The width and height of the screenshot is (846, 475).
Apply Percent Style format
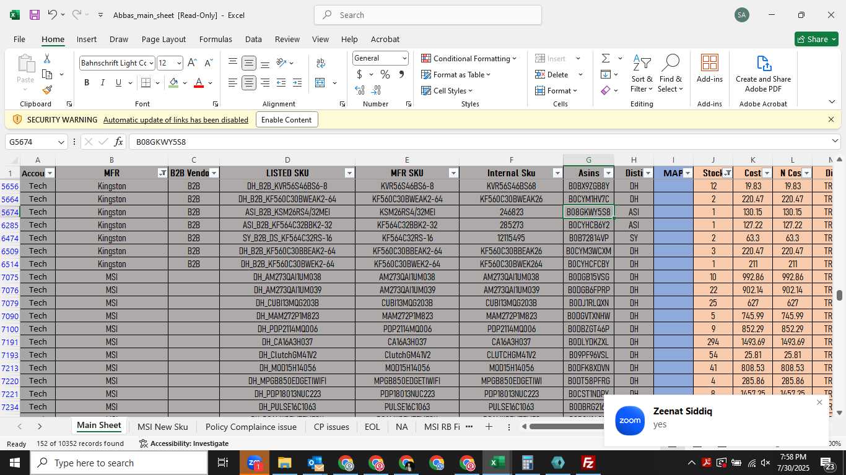pyautogui.click(x=385, y=74)
